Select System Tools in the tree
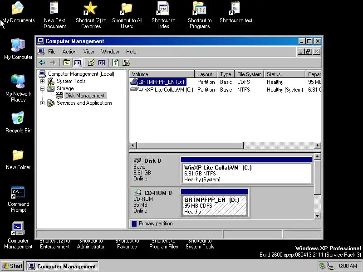 pos(71,81)
